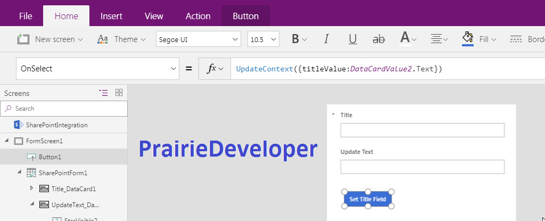Select Title_DataCard1 in the tree
The image size is (545, 221).
click(73, 189)
